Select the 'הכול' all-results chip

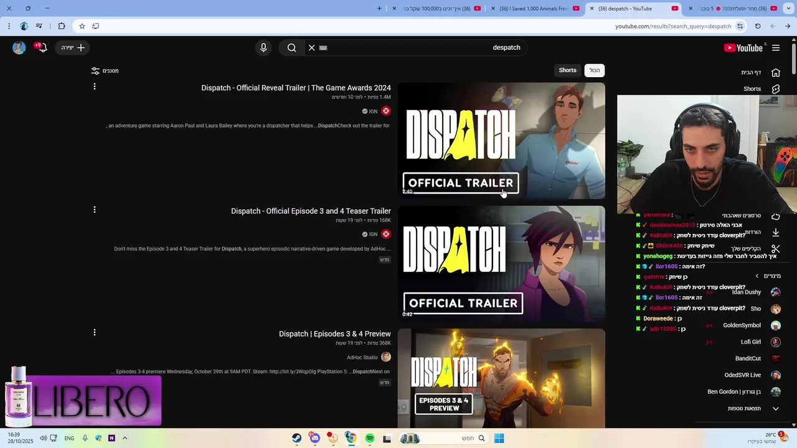point(595,70)
